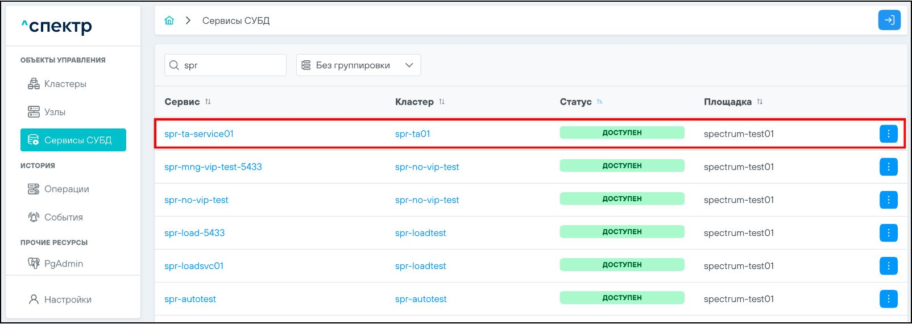Screen dimensions: 912x324
Task: Go to Узлы in the sidebar
Action: coord(55,112)
